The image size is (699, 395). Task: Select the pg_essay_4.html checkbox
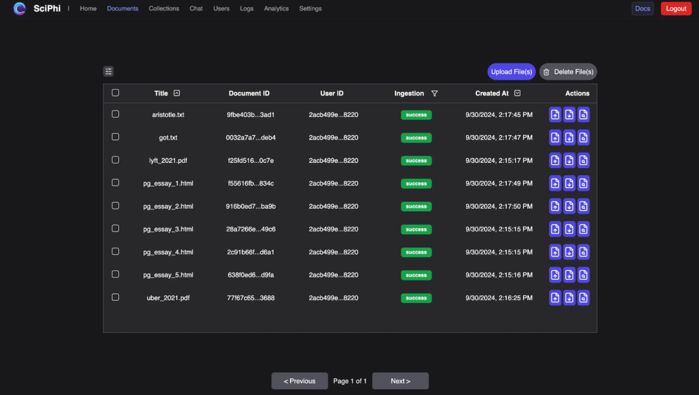click(x=115, y=251)
